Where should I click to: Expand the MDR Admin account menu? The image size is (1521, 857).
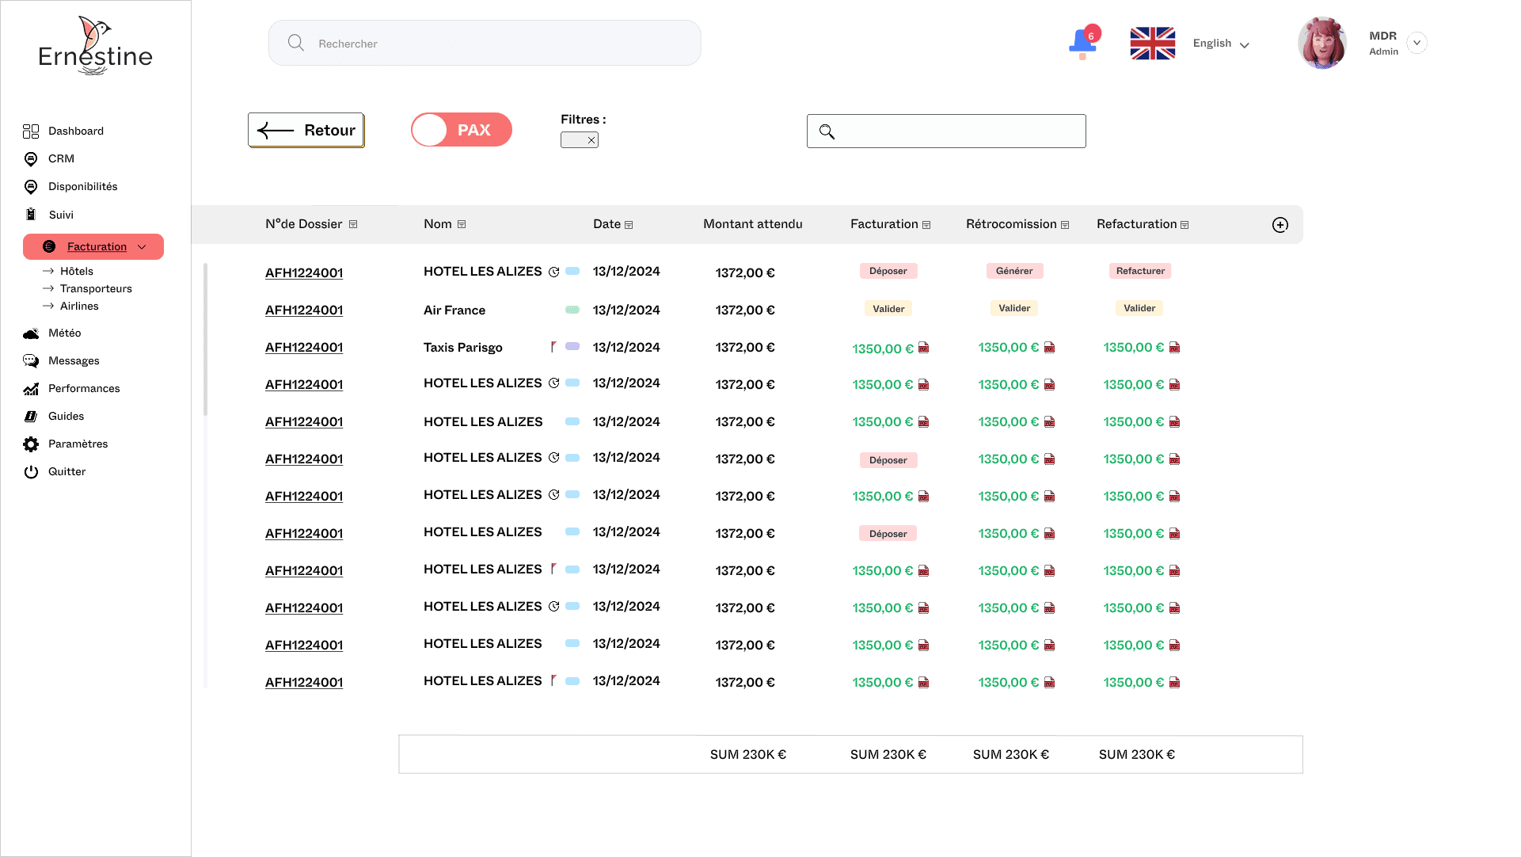[x=1416, y=43]
